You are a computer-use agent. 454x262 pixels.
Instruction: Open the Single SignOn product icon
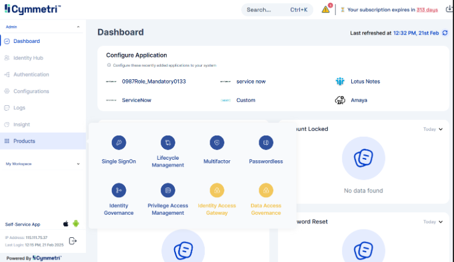119,143
